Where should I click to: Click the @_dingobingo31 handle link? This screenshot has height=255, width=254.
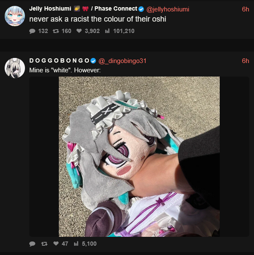pyautogui.click(x=122, y=61)
